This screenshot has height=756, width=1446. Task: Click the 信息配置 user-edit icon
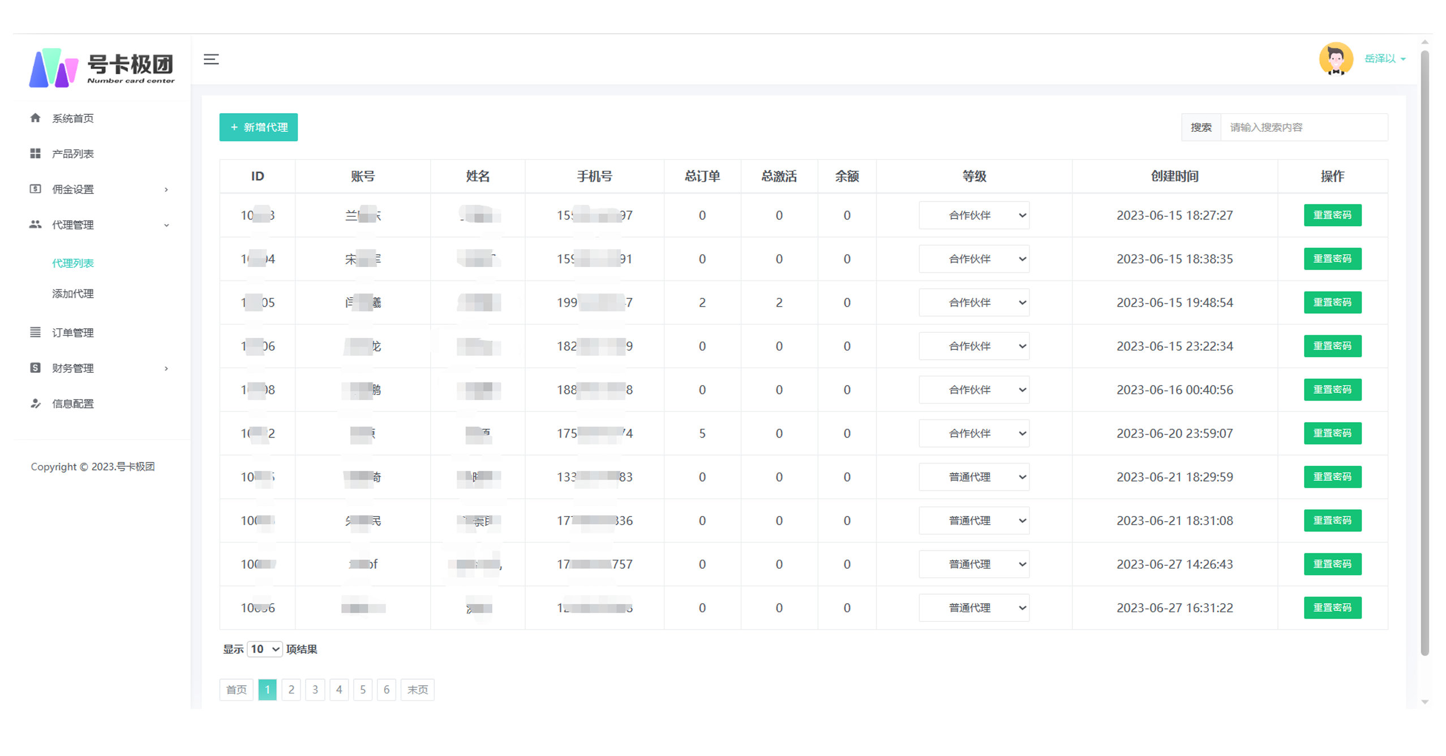[x=35, y=403]
